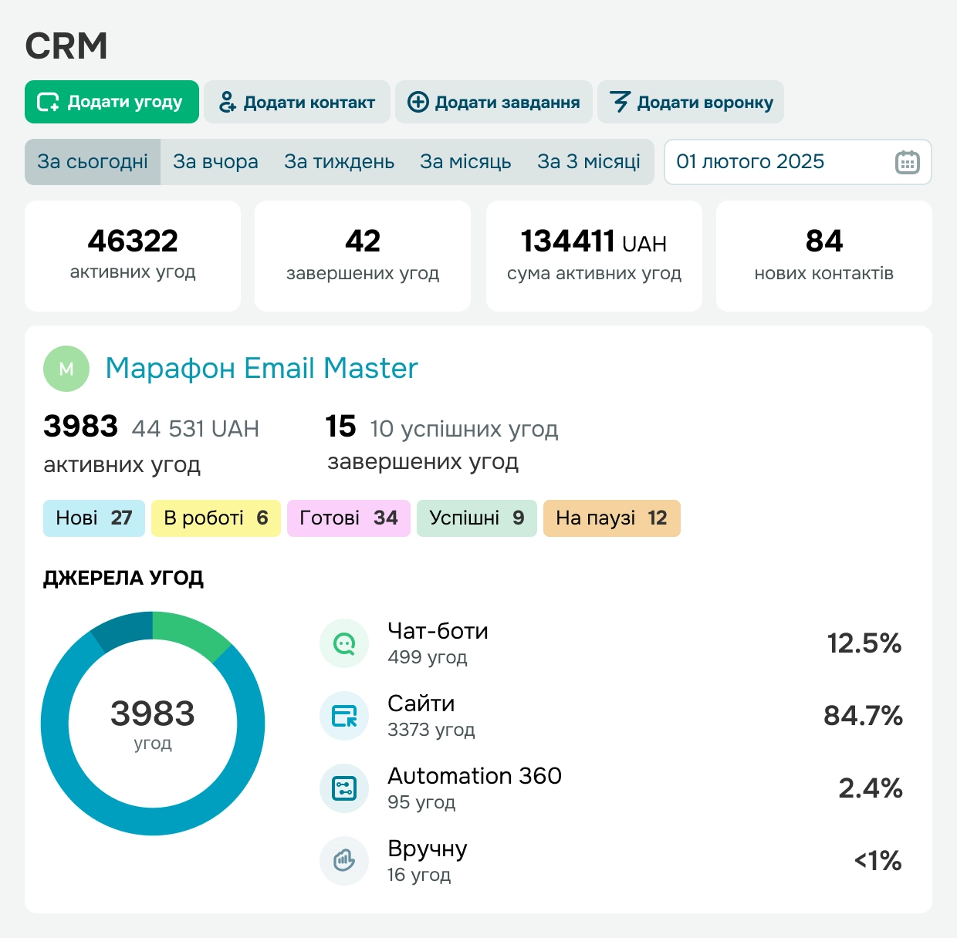Toggle the Нові status filter

(93, 518)
